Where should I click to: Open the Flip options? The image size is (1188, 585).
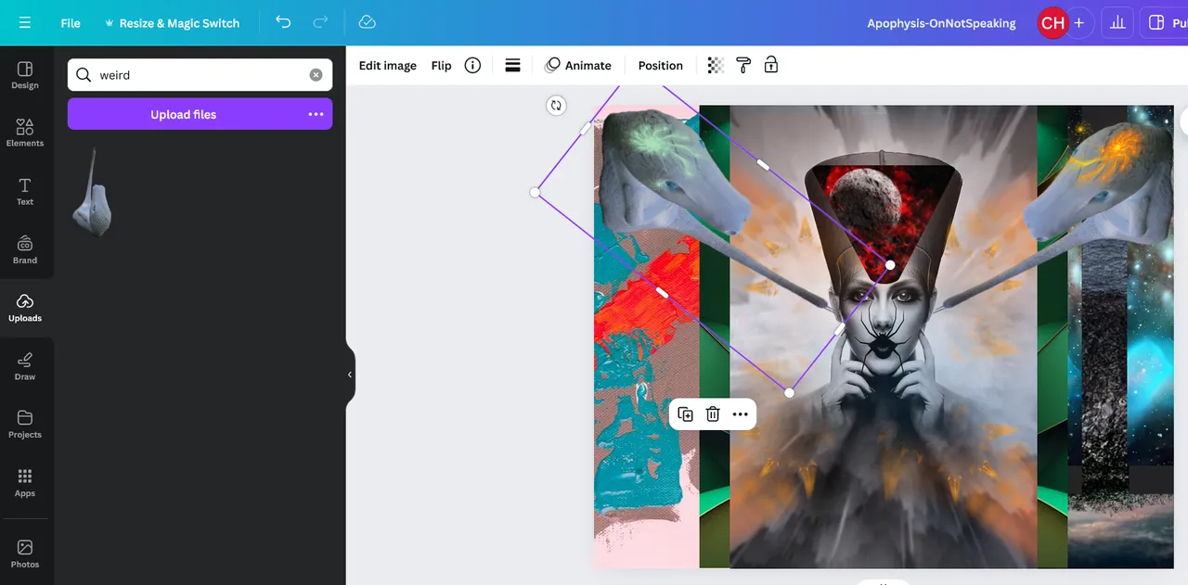coord(441,66)
